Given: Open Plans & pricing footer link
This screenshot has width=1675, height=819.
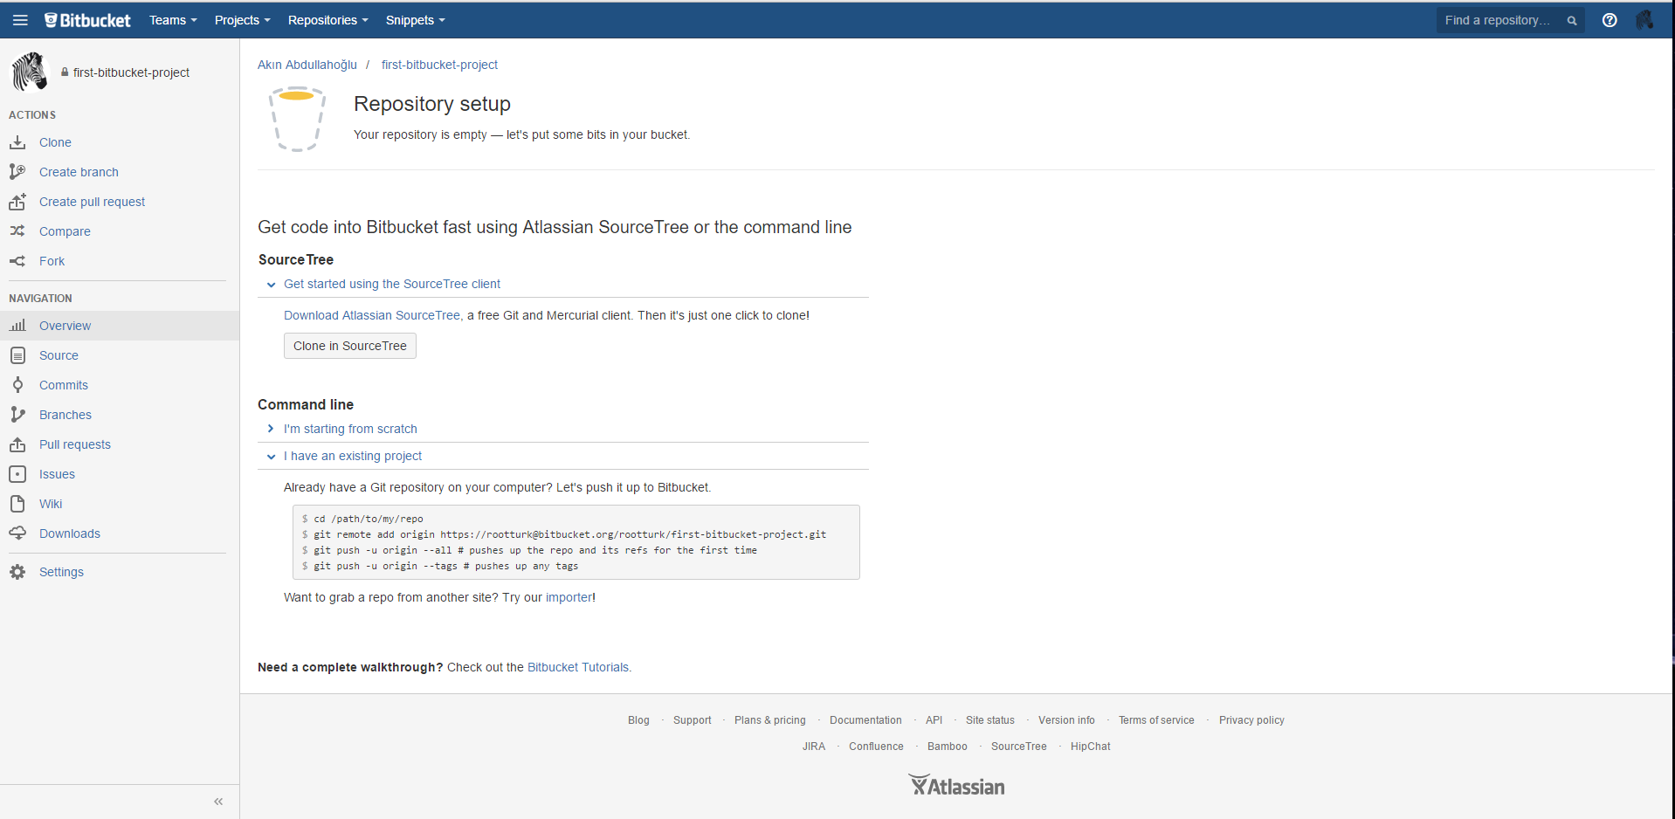Looking at the screenshot, I should pyautogui.click(x=770, y=720).
